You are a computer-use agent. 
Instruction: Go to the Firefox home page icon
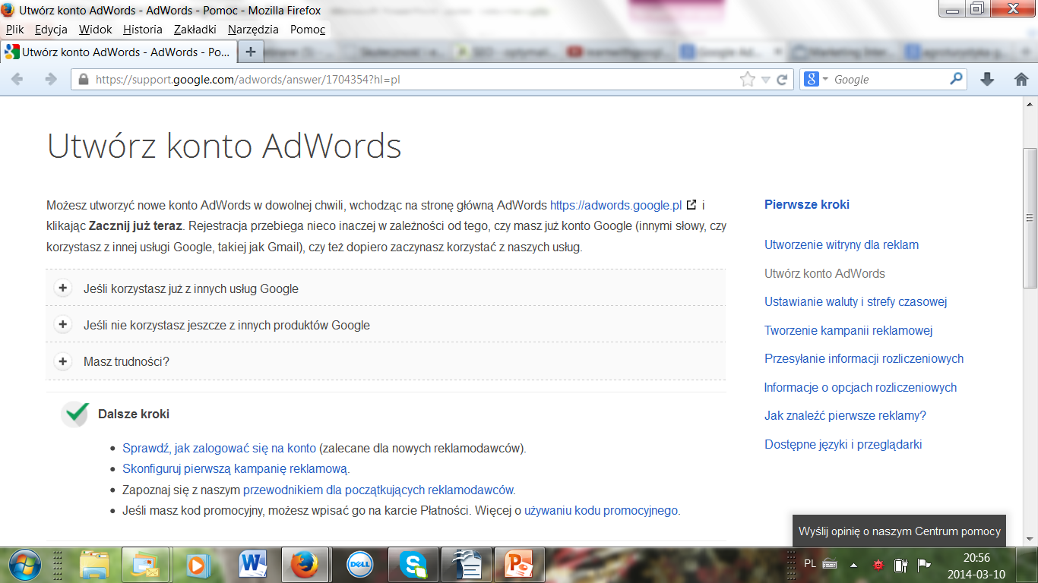[x=1022, y=79]
